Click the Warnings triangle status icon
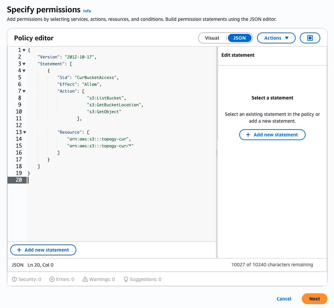Viewport: 334px width, 308px height. click(85, 279)
